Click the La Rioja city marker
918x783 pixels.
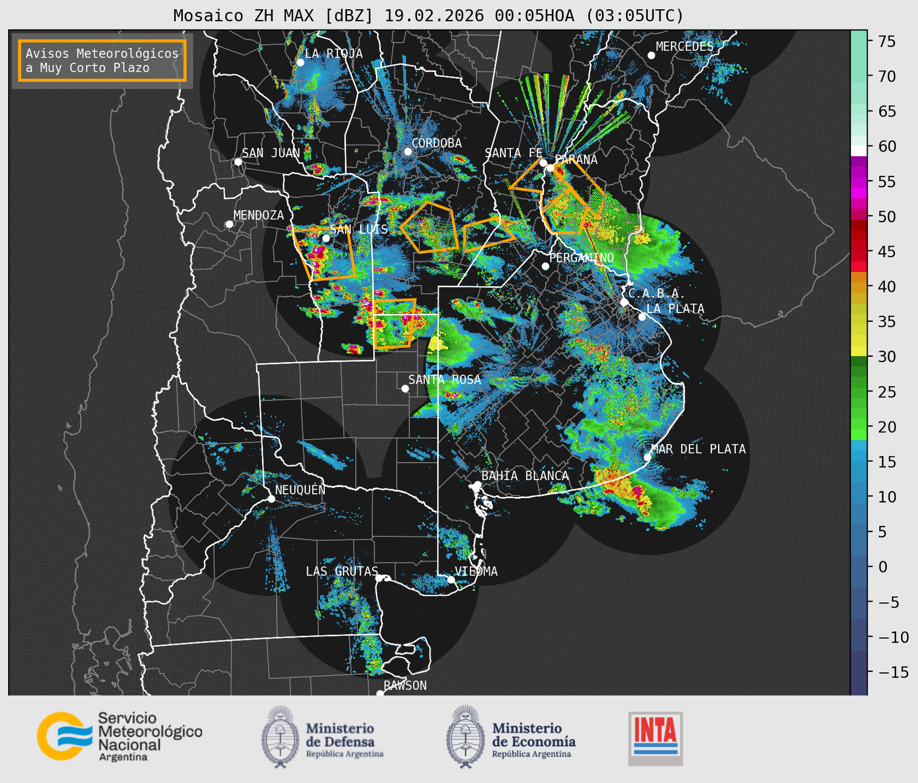(300, 63)
